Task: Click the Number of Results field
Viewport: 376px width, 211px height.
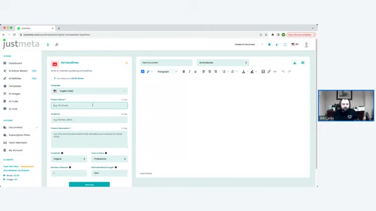Action: click(69, 173)
